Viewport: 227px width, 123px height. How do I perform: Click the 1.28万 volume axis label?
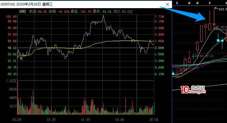click(11, 81)
